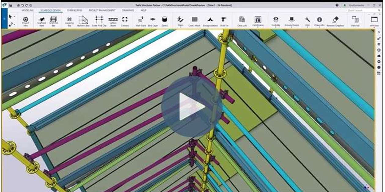
Task: Open the Visibility eye tool
Action: click(276, 21)
